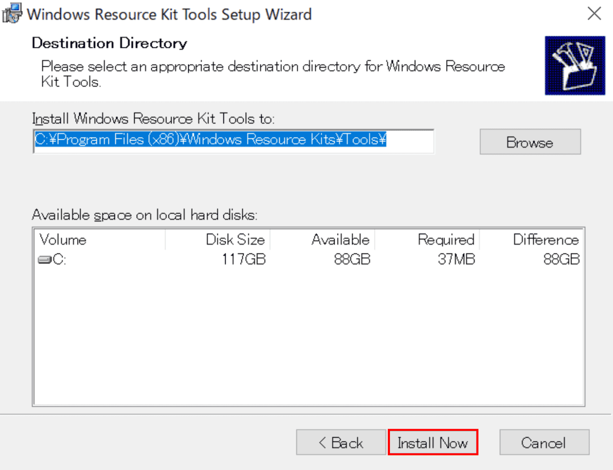Click the 37MB required value
The image size is (613, 470).
tap(456, 259)
